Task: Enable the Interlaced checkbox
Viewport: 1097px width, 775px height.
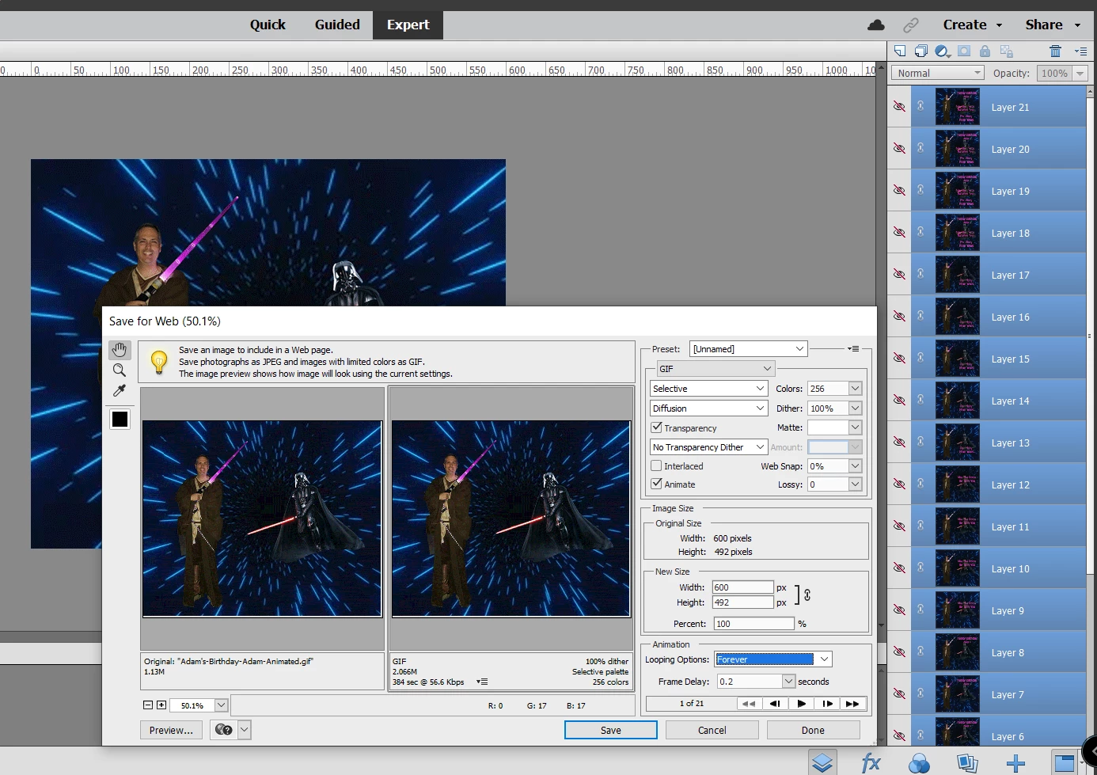Action: (656, 465)
